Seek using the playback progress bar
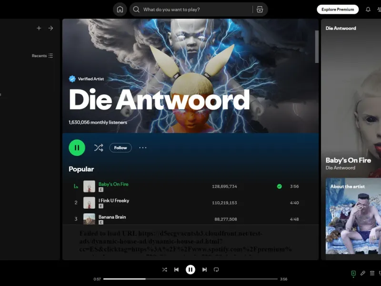The image size is (381, 286). point(190,279)
